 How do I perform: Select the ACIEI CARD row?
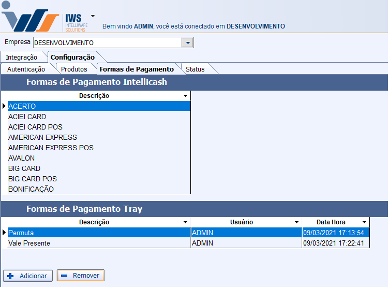(x=99, y=117)
